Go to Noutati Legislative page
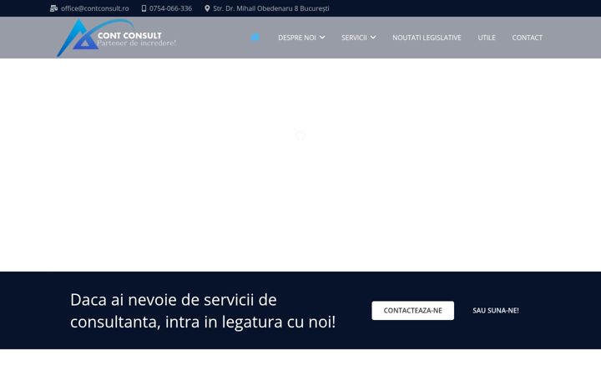The image size is (601, 376). coord(427,38)
